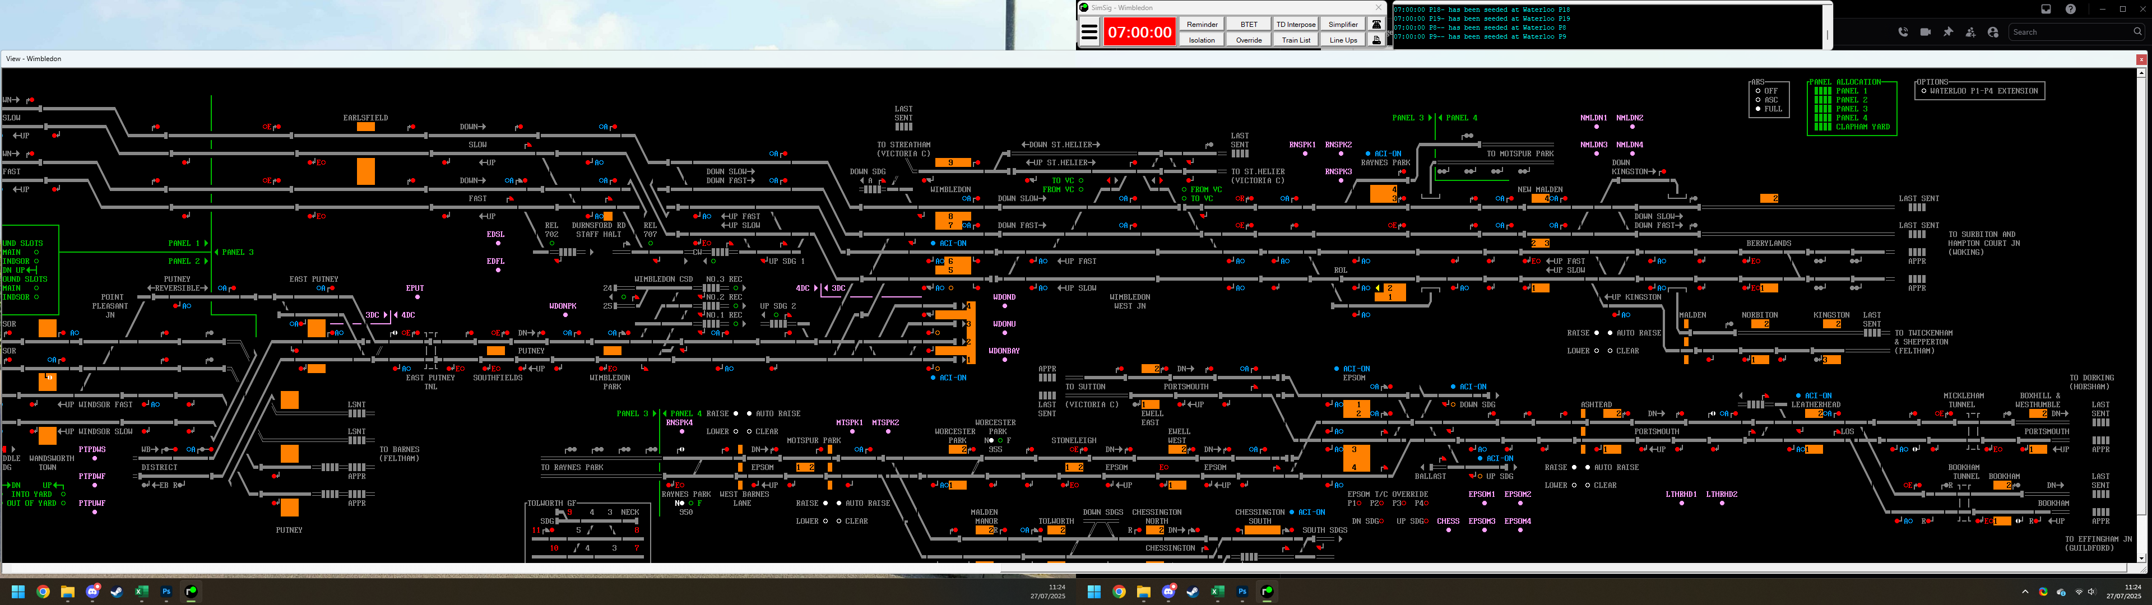The width and height of the screenshot is (2152, 605).
Task: Click the pin icon near search
Action: pos(1948,32)
